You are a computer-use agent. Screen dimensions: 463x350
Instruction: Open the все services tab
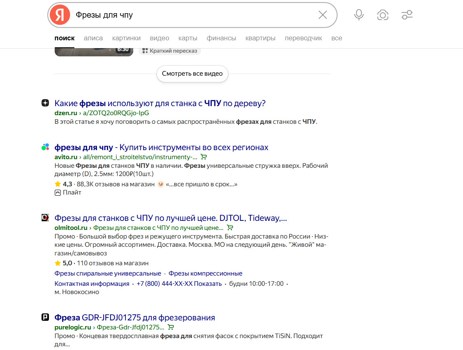point(337,38)
